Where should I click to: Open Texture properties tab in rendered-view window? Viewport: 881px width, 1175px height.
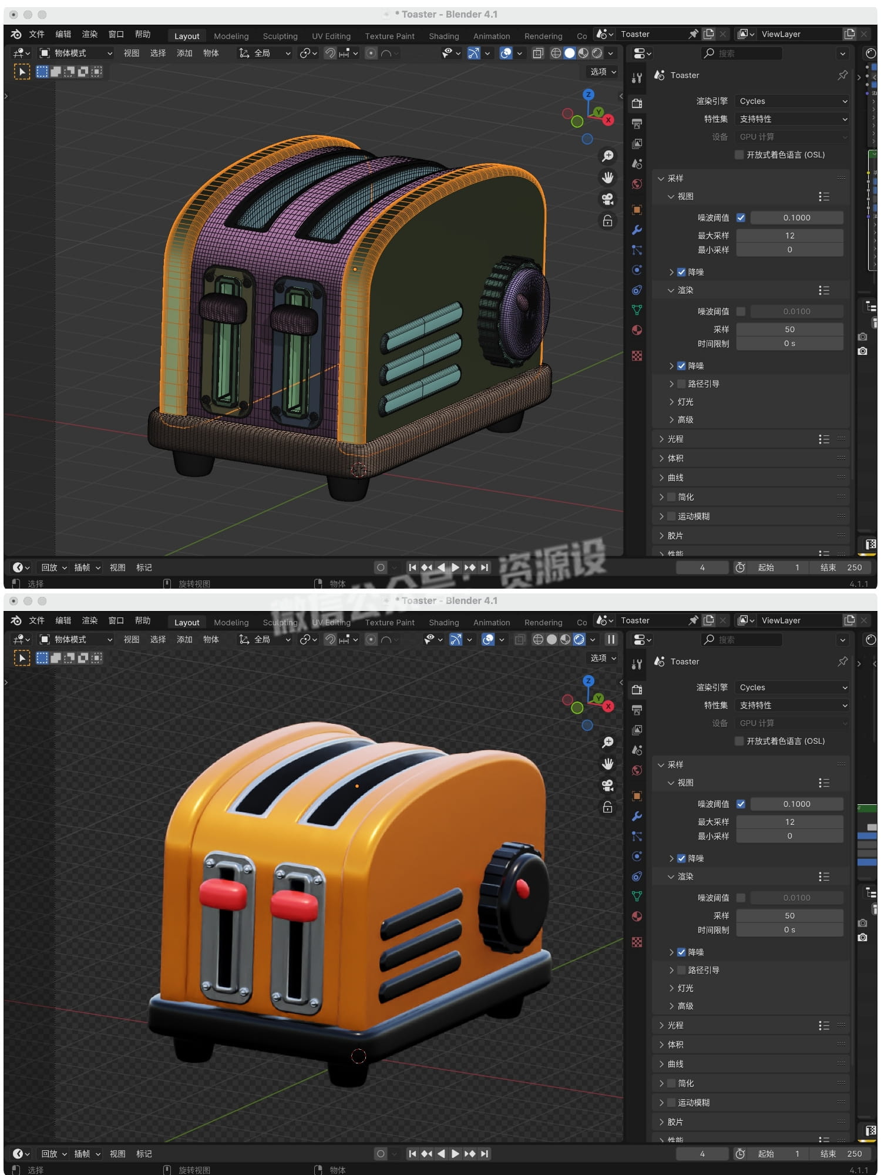(x=637, y=942)
